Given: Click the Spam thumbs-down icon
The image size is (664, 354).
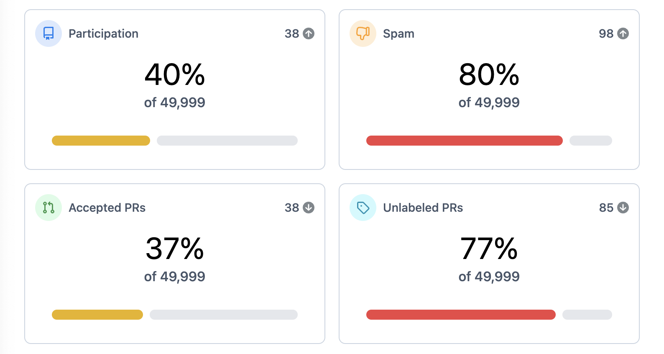Looking at the screenshot, I should pos(363,33).
